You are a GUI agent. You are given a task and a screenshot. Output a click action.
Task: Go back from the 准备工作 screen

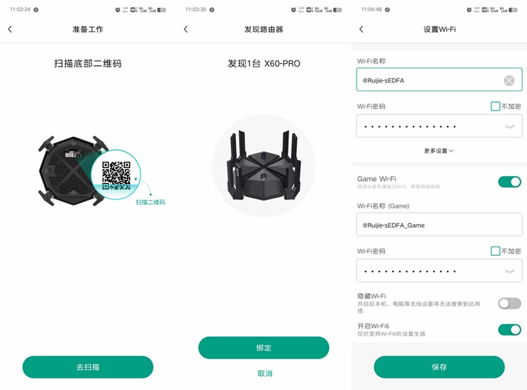pyautogui.click(x=10, y=29)
